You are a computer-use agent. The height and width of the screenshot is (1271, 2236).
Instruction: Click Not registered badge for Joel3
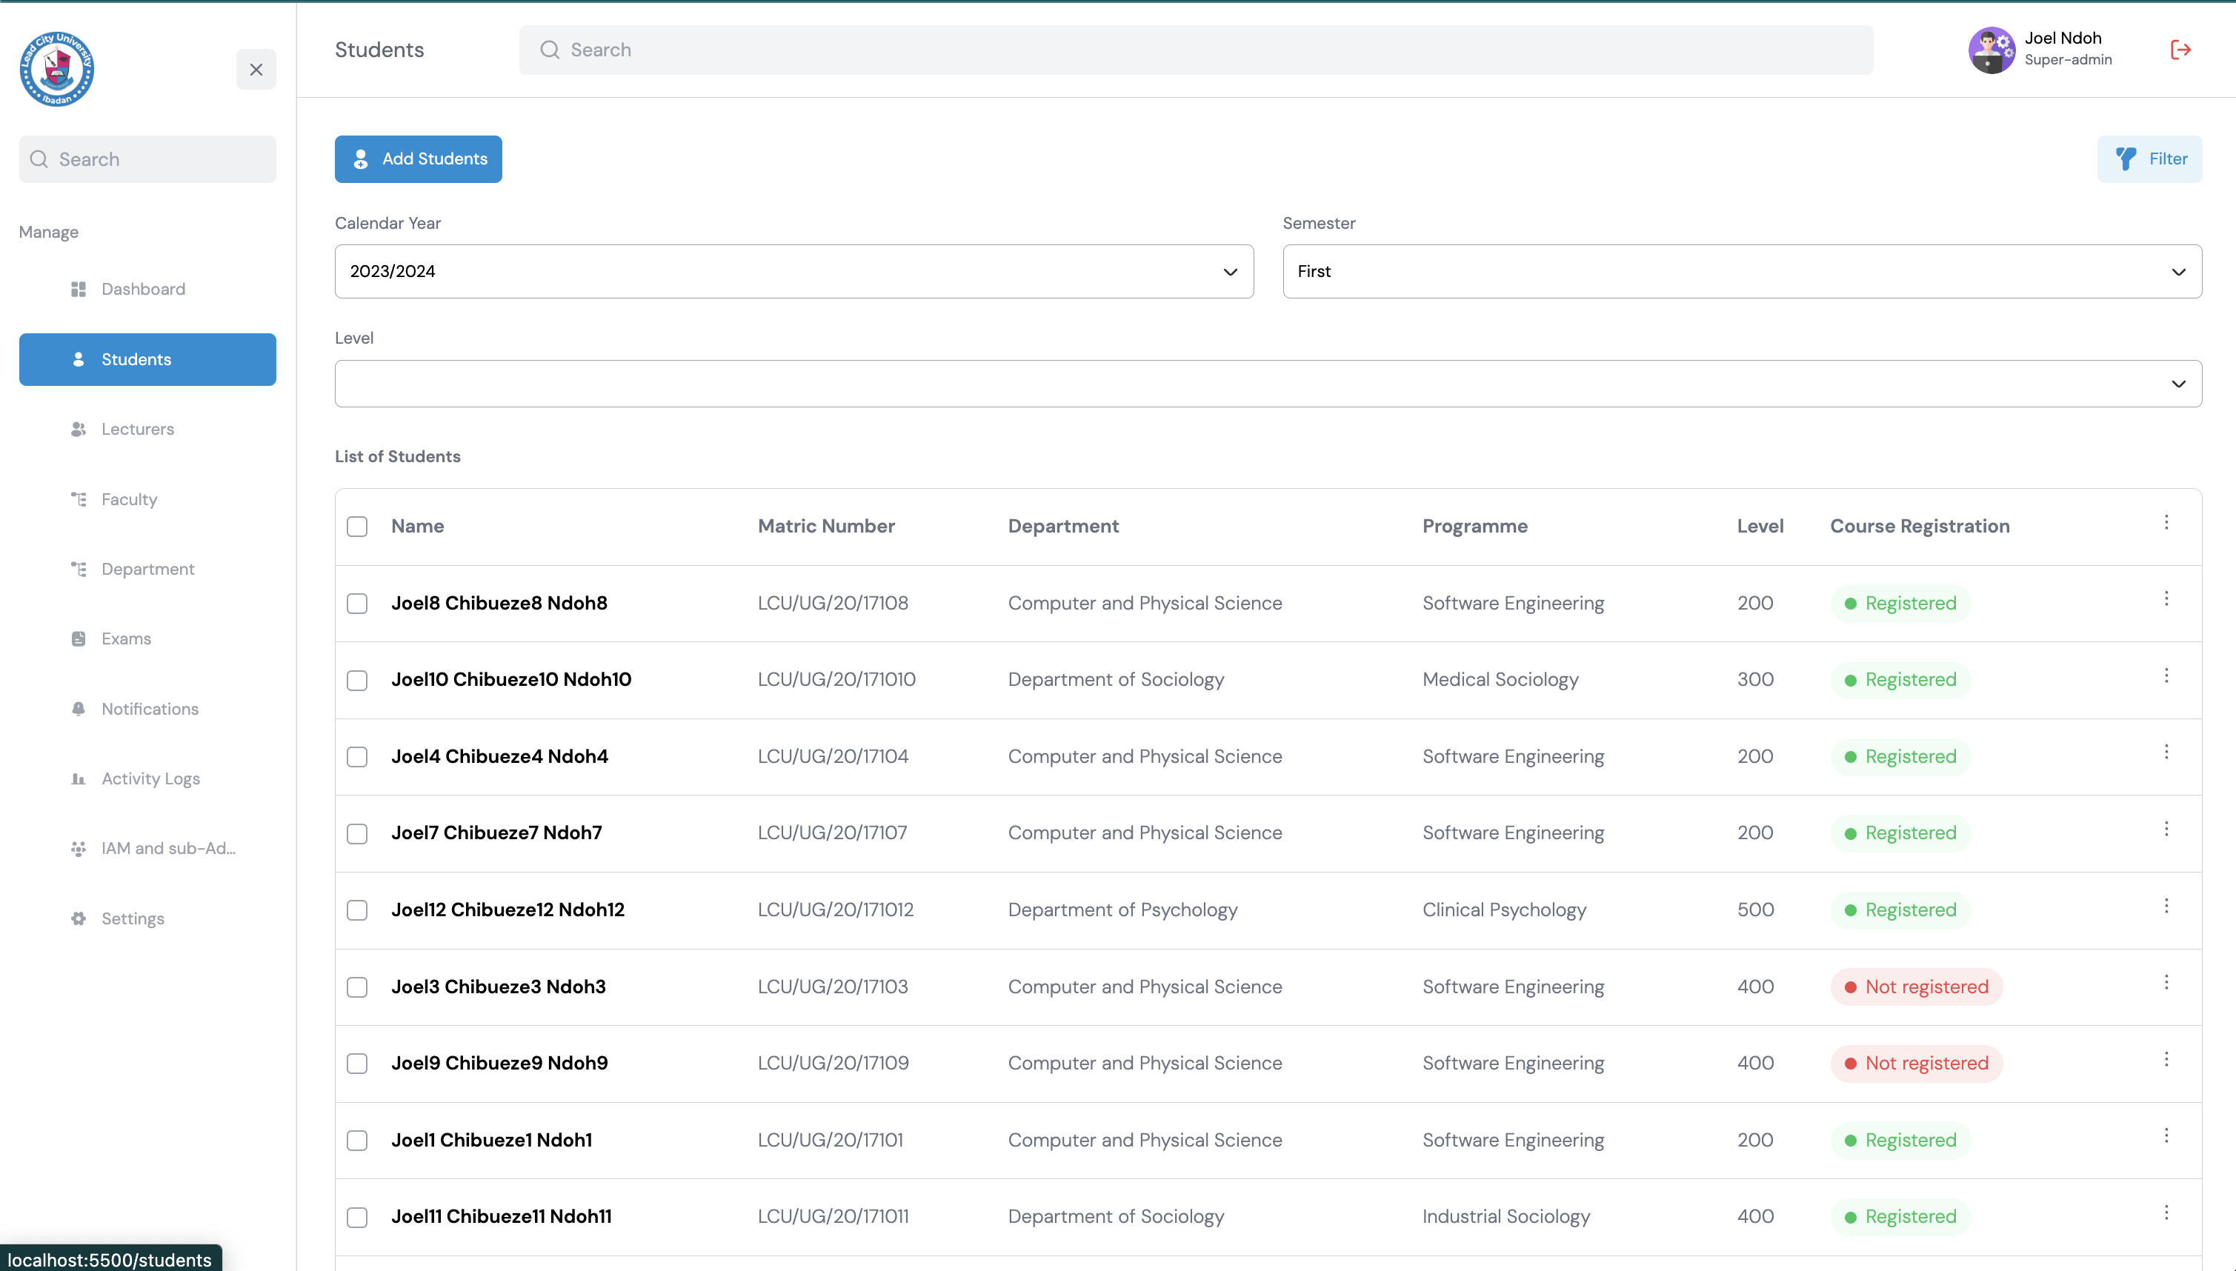coord(1917,987)
